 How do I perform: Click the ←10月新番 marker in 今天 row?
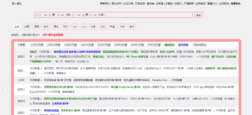tap(176, 80)
